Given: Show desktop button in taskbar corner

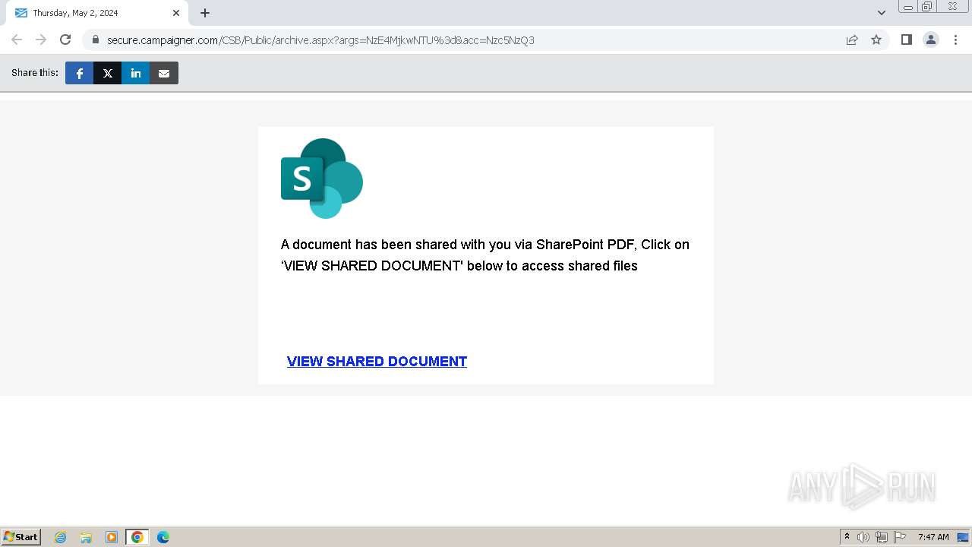Looking at the screenshot, I should 963,537.
